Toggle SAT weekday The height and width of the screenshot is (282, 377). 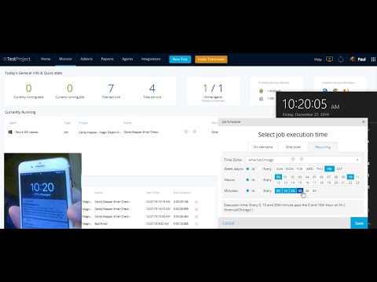tap(339, 169)
